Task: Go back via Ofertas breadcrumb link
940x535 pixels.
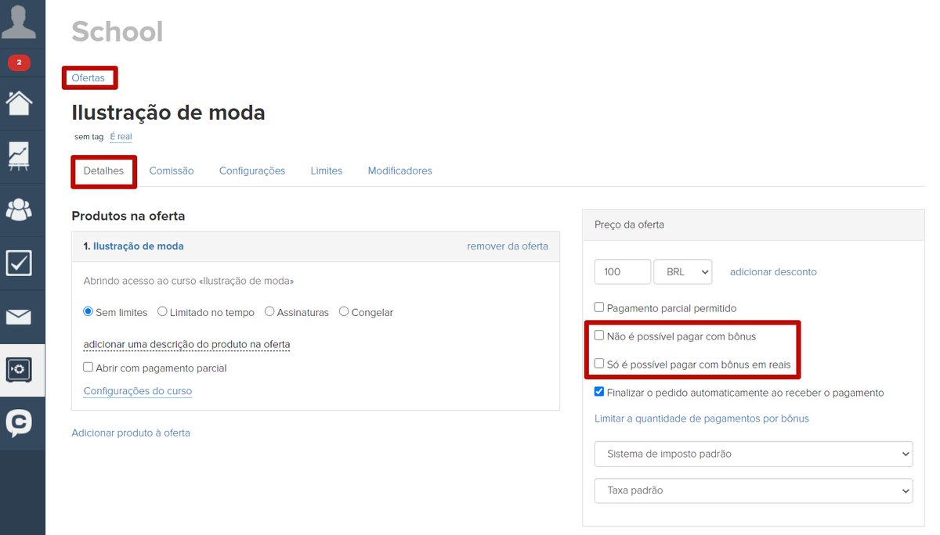Action: 88,77
